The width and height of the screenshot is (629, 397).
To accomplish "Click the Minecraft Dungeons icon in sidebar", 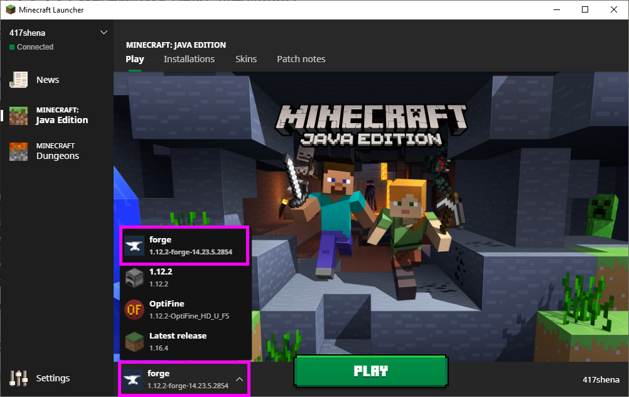I will tap(19, 151).
